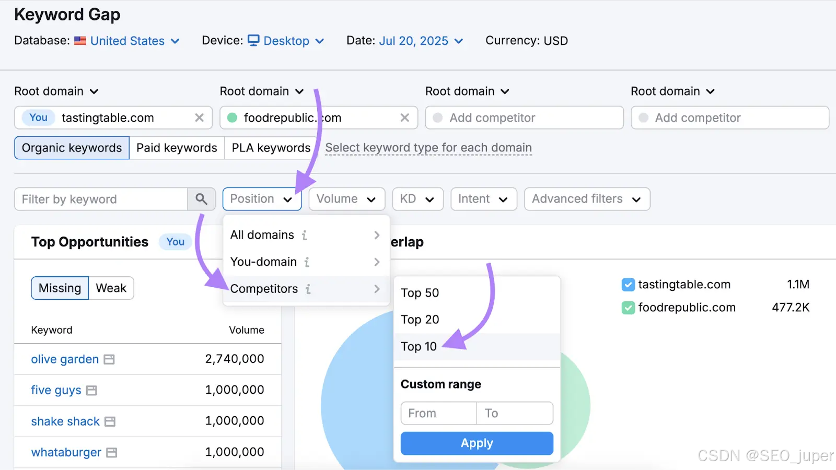Click the Filter by keyword field
This screenshot has height=470, width=836.
coord(101,199)
